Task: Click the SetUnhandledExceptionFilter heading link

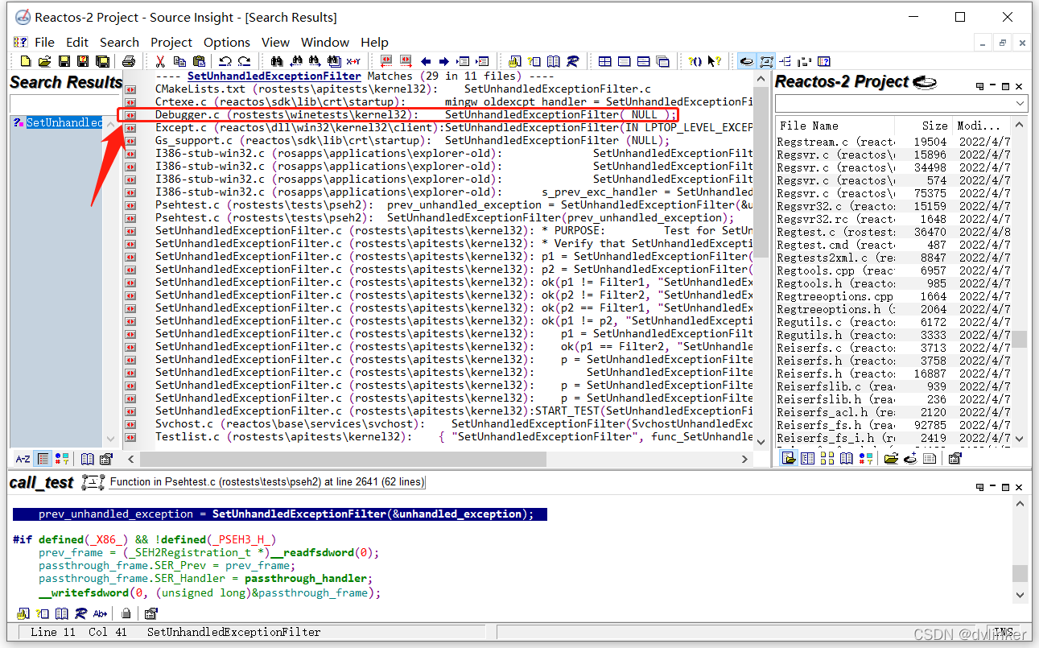Action: tap(274, 76)
